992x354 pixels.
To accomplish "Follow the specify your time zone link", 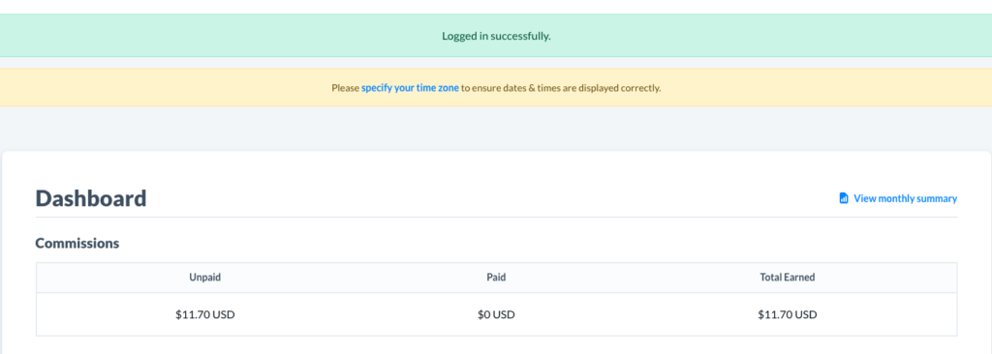I will click(410, 88).
